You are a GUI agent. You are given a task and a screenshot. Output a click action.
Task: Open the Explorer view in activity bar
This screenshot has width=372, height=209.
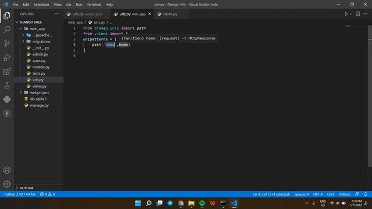click(x=7, y=16)
